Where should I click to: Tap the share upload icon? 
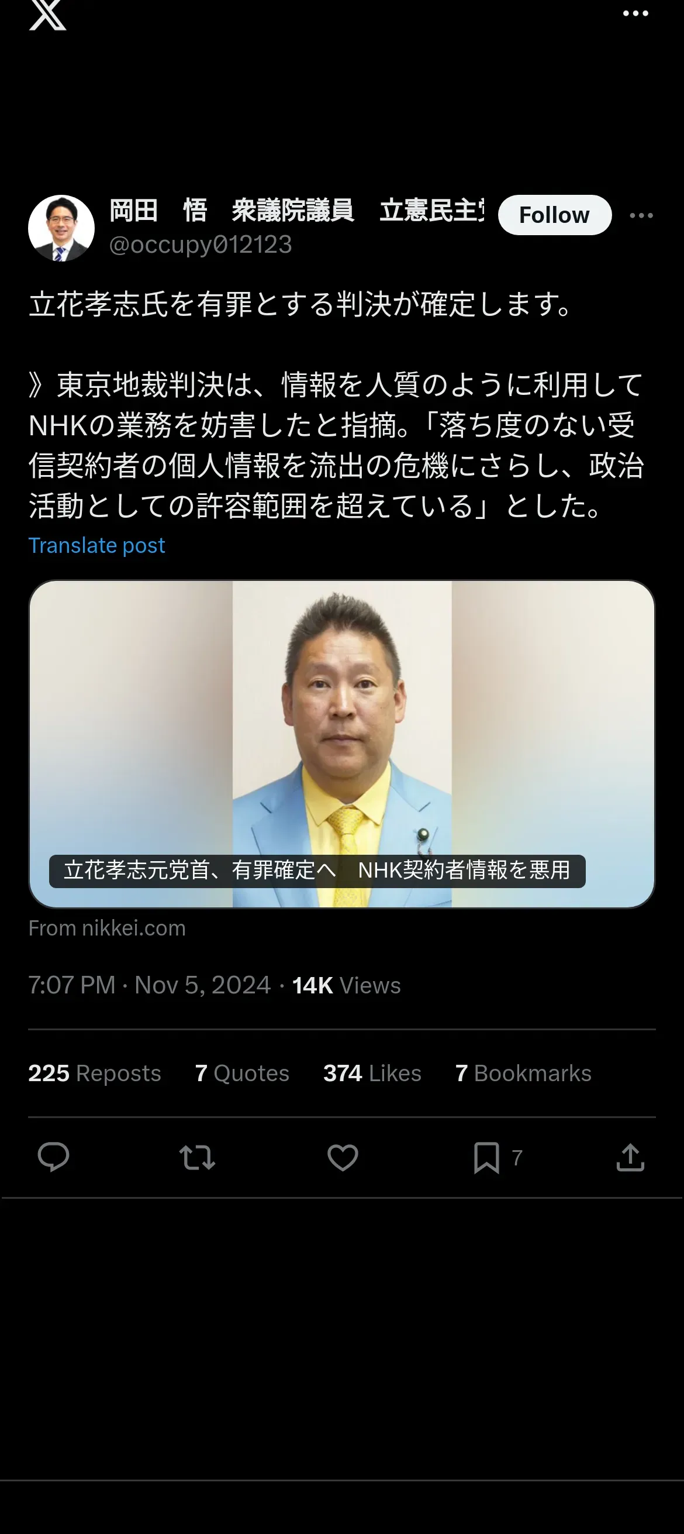630,1158
